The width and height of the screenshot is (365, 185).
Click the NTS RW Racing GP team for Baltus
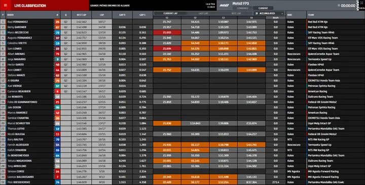click(x=318, y=139)
